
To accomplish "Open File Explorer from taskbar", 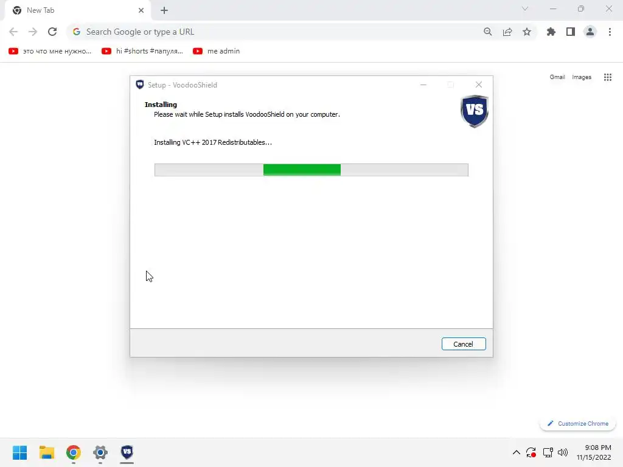I will pyautogui.click(x=46, y=452).
